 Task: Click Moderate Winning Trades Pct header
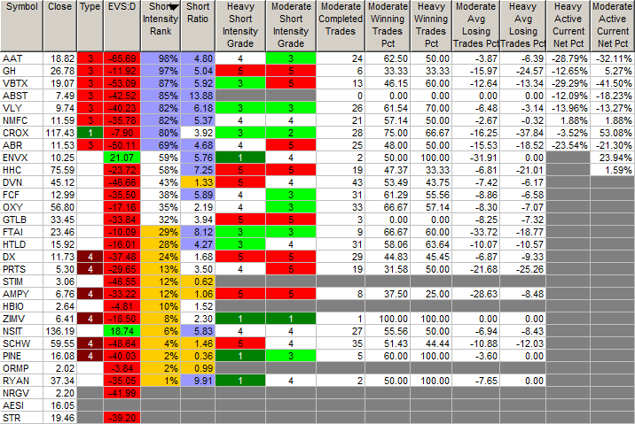pyautogui.click(x=388, y=26)
